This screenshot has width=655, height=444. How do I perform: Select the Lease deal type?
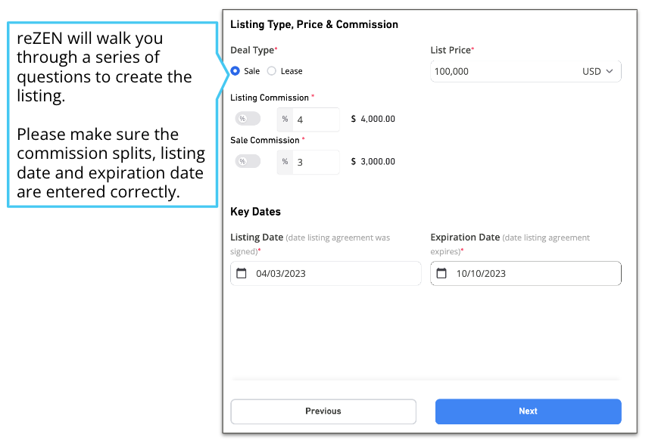[272, 71]
